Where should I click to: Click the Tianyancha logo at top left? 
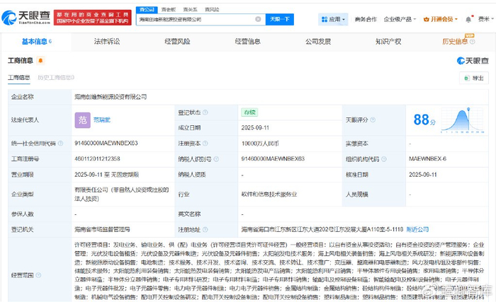pos(26,18)
